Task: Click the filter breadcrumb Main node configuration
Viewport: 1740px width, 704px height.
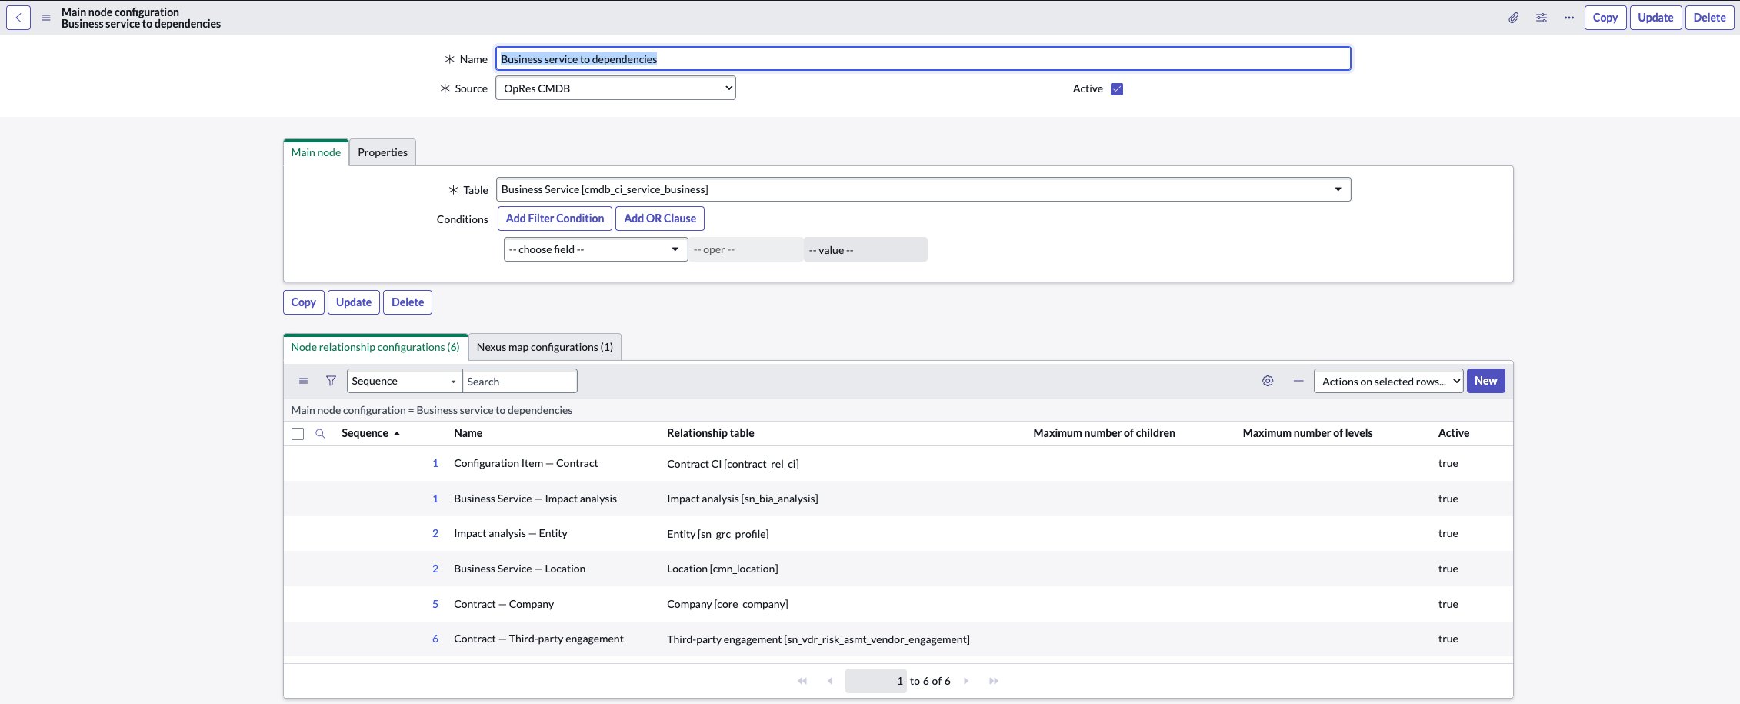Action: [x=432, y=410]
